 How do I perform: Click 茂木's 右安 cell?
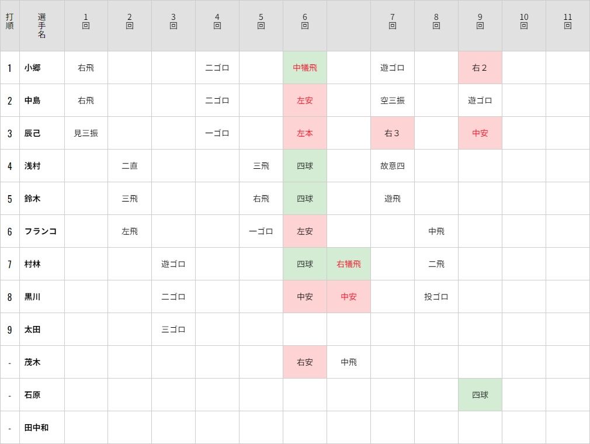pyautogui.click(x=305, y=362)
